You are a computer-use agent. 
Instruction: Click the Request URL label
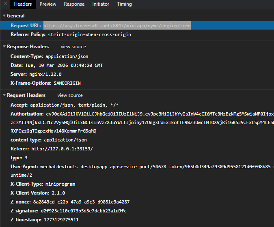click(x=26, y=26)
